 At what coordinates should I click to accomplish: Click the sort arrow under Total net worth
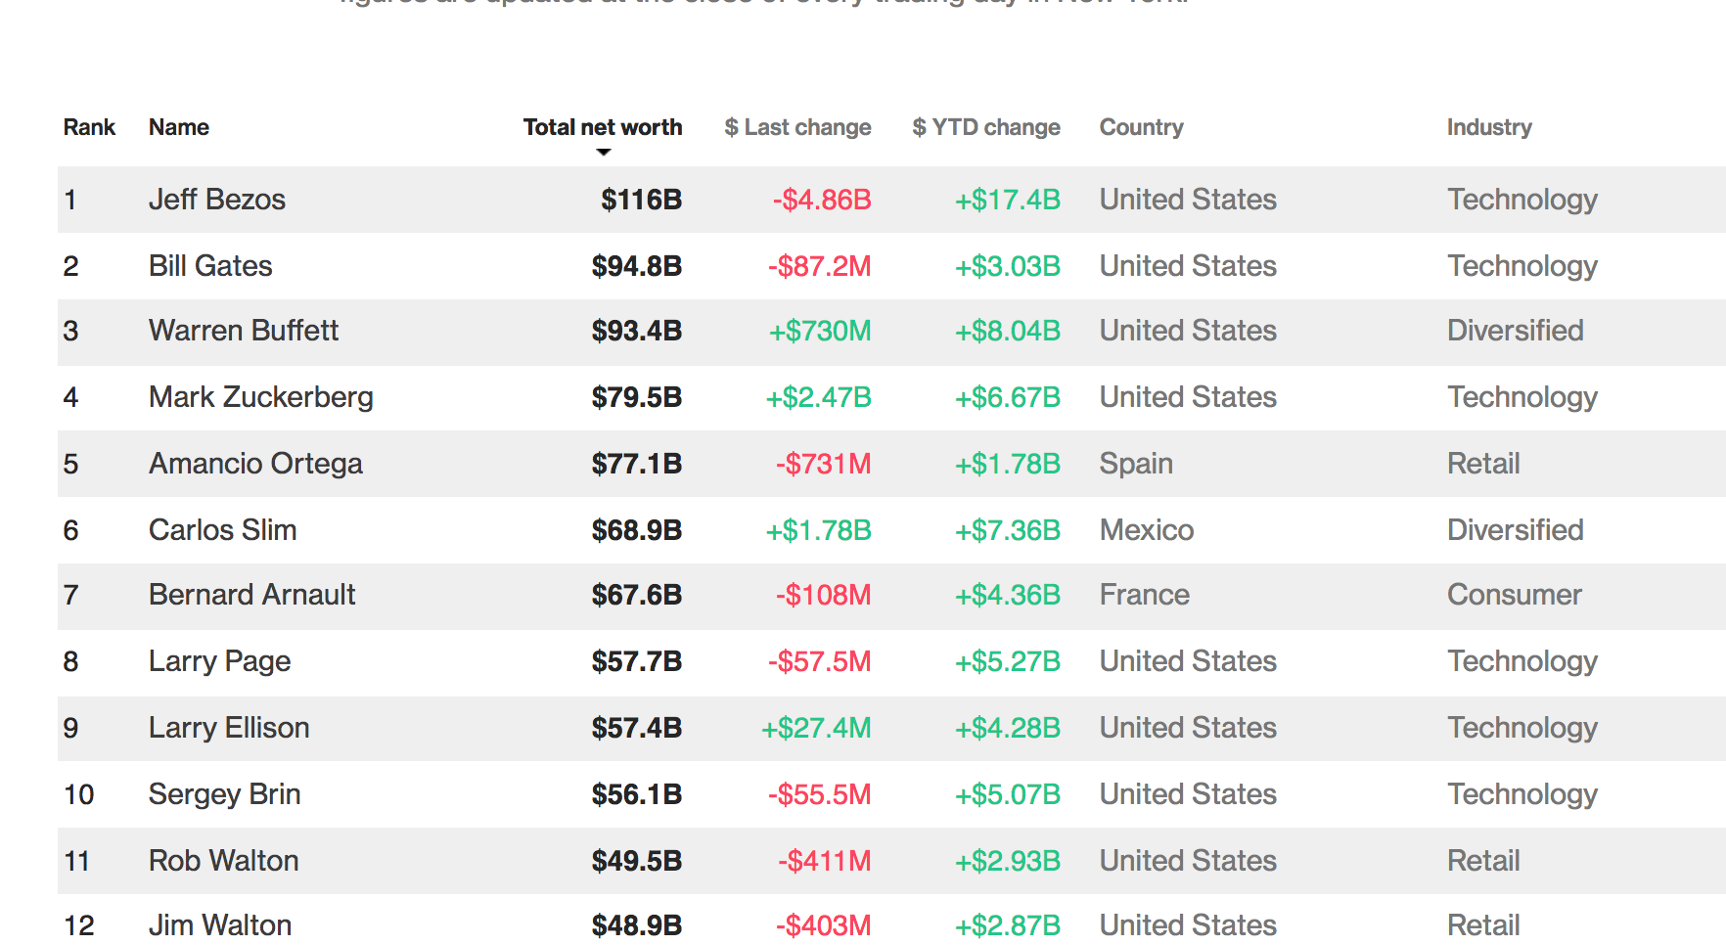[601, 153]
